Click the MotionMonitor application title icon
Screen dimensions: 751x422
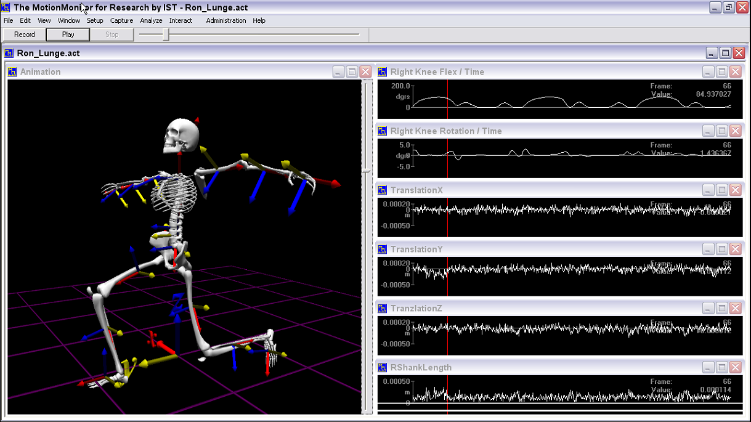coord(6,7)
